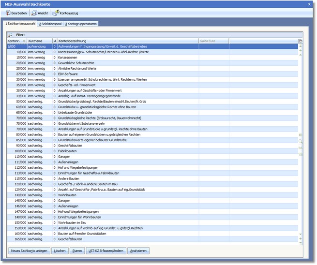Click the search magnifier icon in right sidebar
Screen dimensions: 317x265
(300, 141)
